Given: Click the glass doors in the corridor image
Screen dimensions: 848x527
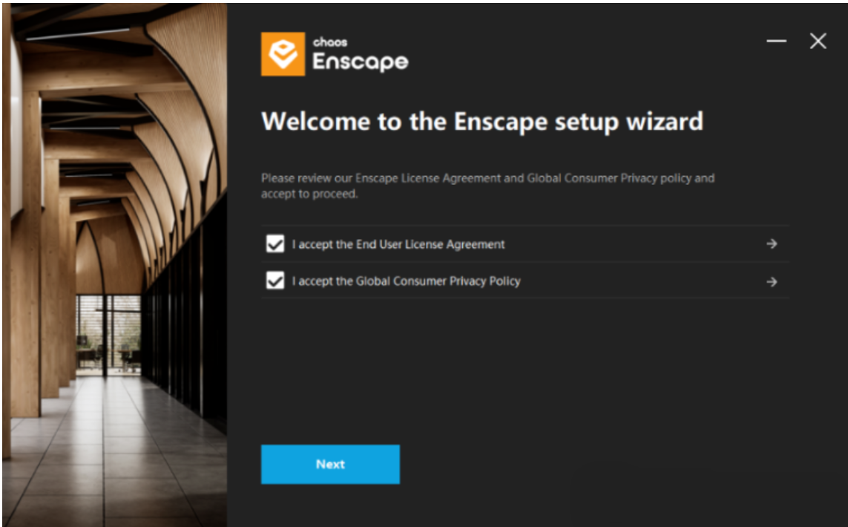Looking at the screenshot, I should tap(108, 335).
